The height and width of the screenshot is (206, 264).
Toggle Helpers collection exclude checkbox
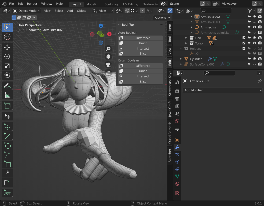[244, 48]
